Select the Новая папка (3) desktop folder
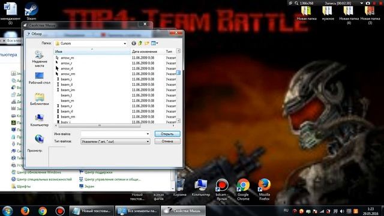The image size is (384, 216). 370,15
